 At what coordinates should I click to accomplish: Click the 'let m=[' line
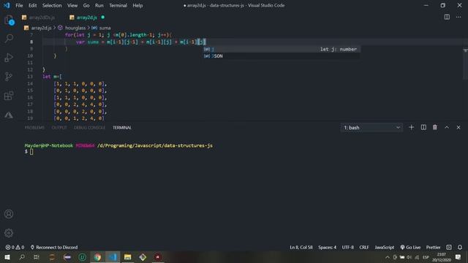tap(52, 77)
